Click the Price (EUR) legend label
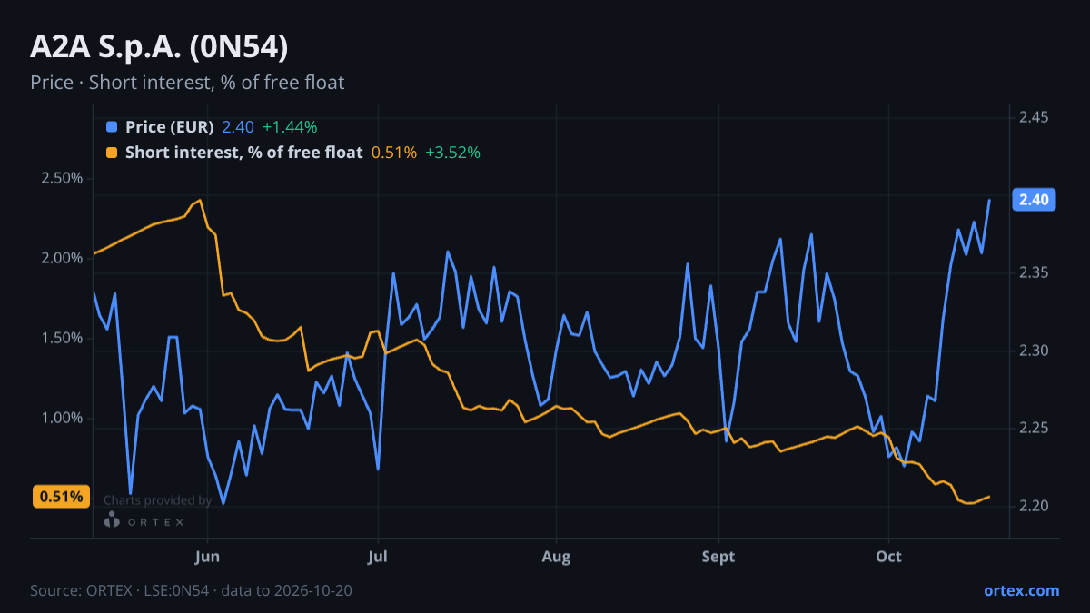 [170, 127]
